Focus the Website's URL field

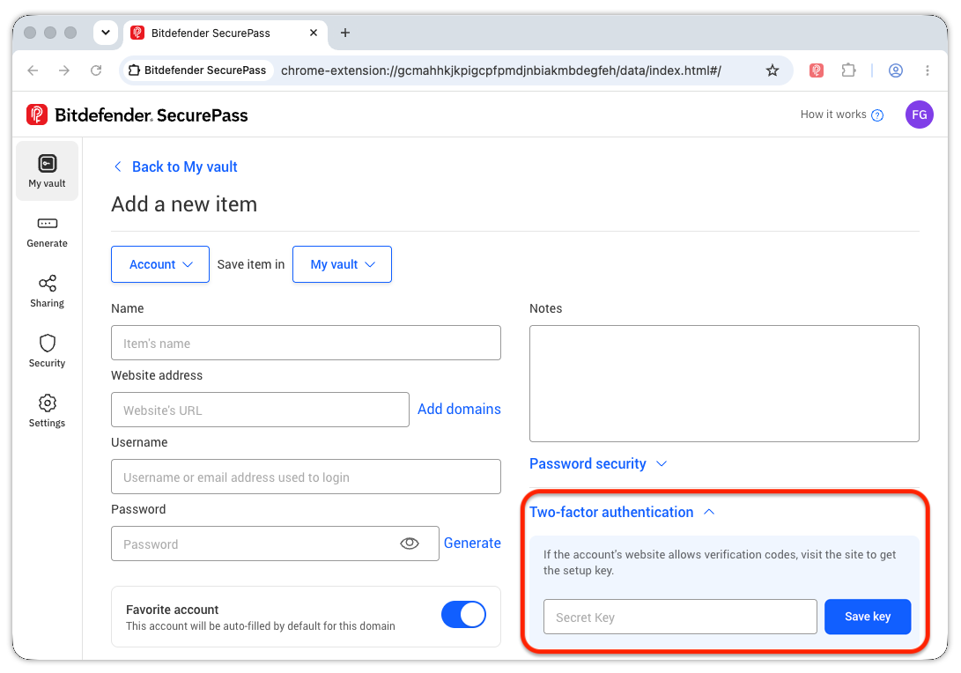tap(260, 410)
